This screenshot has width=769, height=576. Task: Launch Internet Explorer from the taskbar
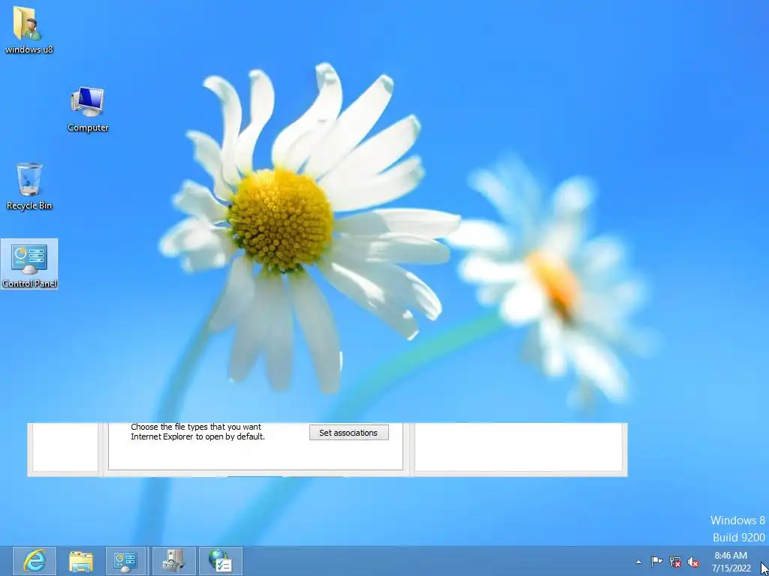coord(35,561)
